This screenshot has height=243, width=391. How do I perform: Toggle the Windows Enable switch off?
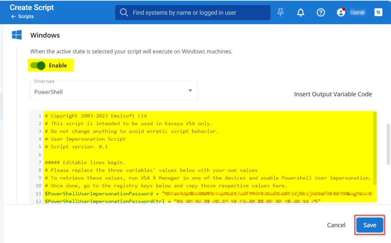tap(38, 65)
